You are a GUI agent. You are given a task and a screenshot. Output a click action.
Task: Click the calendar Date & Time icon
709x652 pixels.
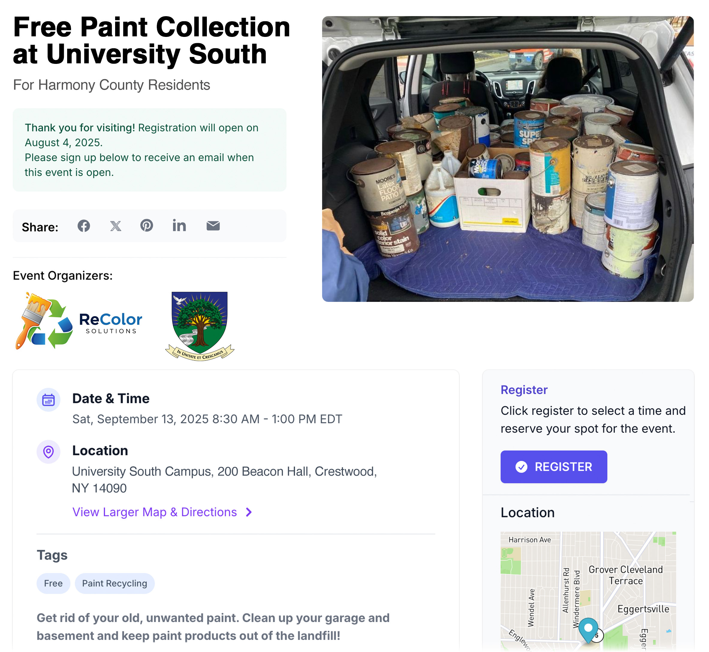[48, 400]
